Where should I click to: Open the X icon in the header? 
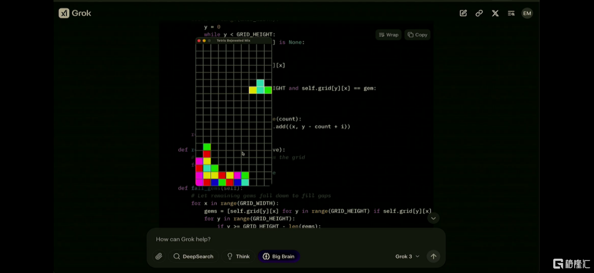tap(495, 13)
